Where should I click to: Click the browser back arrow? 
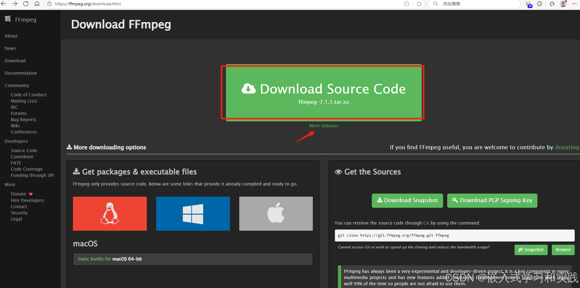[3, 4]
